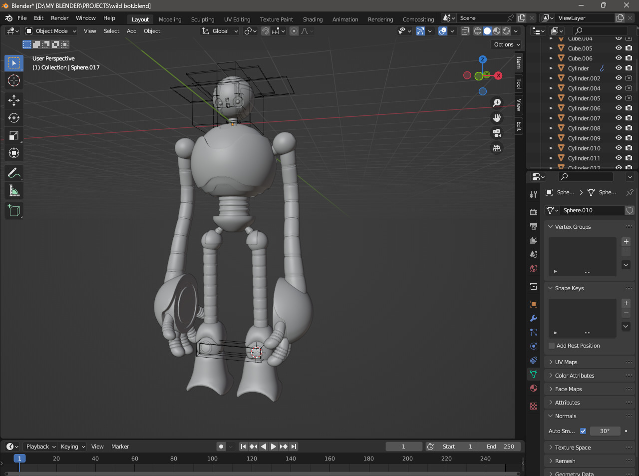Viewport: 639px width, 476px height.
Task: Open Scene properties tab
Action: coord(534,254)
